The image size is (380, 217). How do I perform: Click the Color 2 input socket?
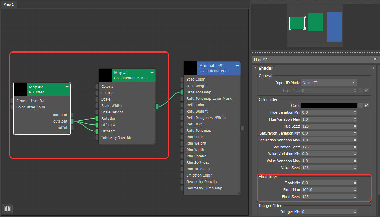click(x=97, y=93)
